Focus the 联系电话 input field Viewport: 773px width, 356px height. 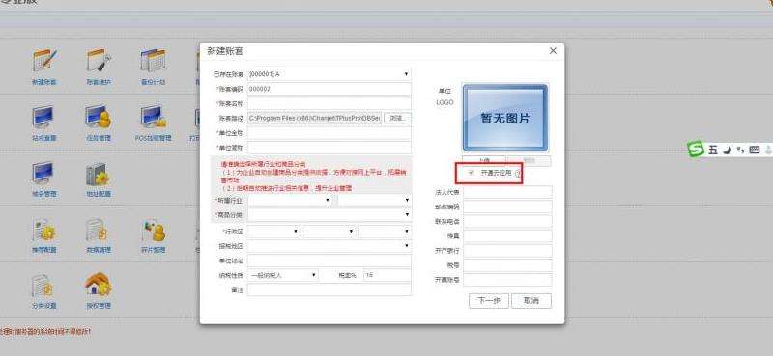click(x=508, y=222)
